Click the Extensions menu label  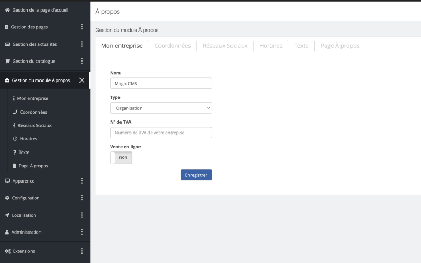[x=24, y=251]
